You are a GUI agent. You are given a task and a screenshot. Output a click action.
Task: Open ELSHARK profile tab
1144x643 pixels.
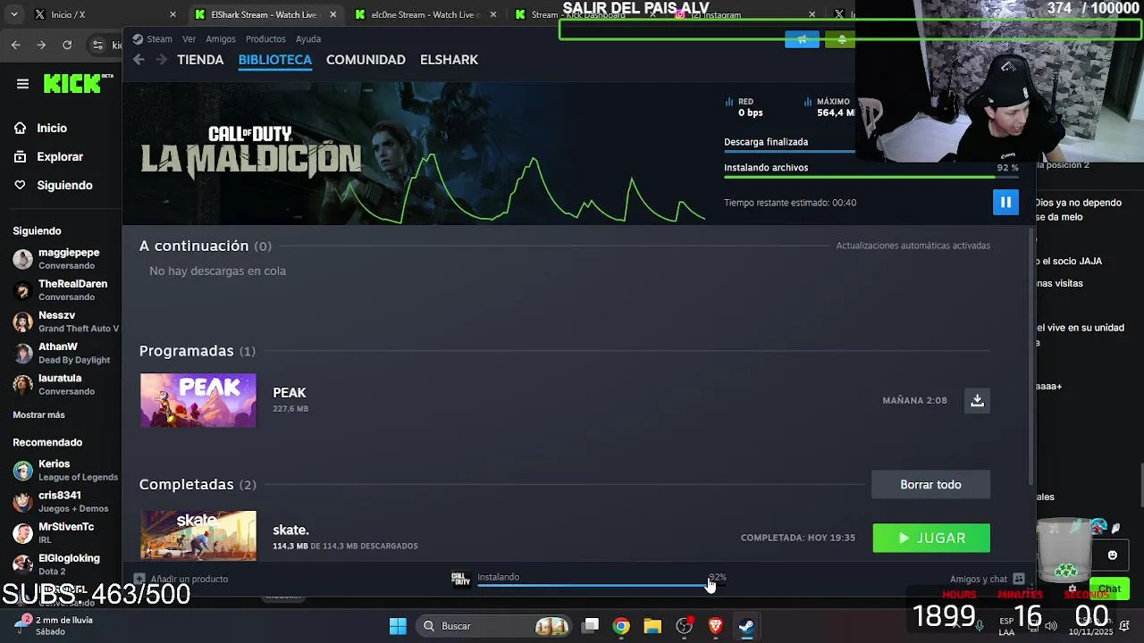click(449, 60)
